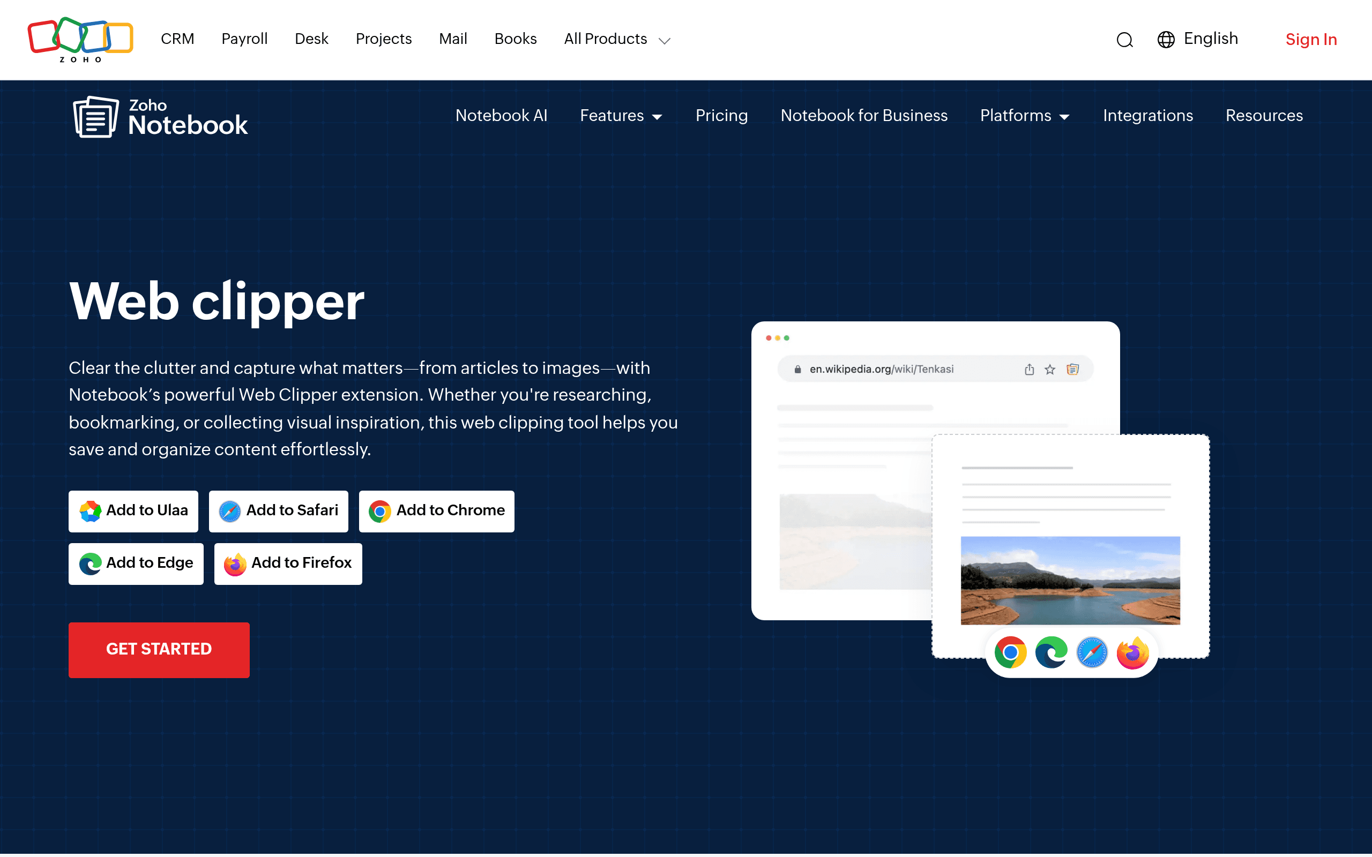Click the padlock icon in mock address bar
Image resolution: width=1372 pixels, height=857 pixels.
[797, 370]
